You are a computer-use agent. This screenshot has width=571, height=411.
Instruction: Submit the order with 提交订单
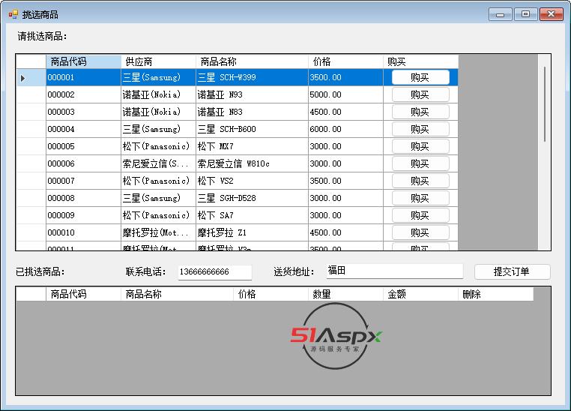click(x=513, y=271)
